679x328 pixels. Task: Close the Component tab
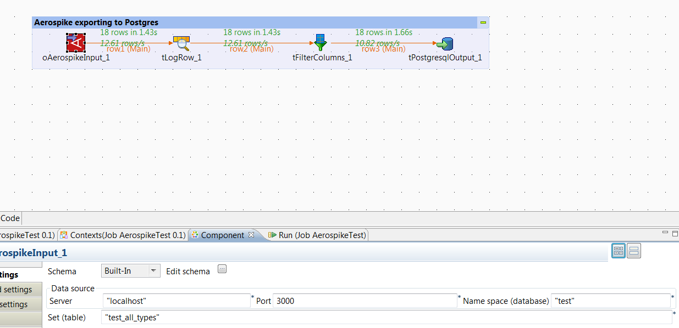pyautogui.click(x=251, y=235)
